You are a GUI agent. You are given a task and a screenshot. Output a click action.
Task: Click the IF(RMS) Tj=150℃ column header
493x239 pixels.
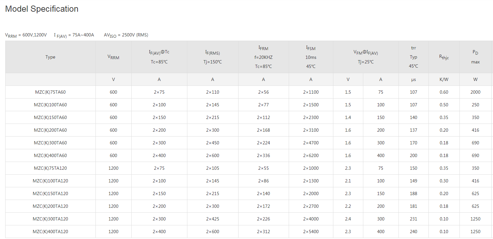point(213,57)
